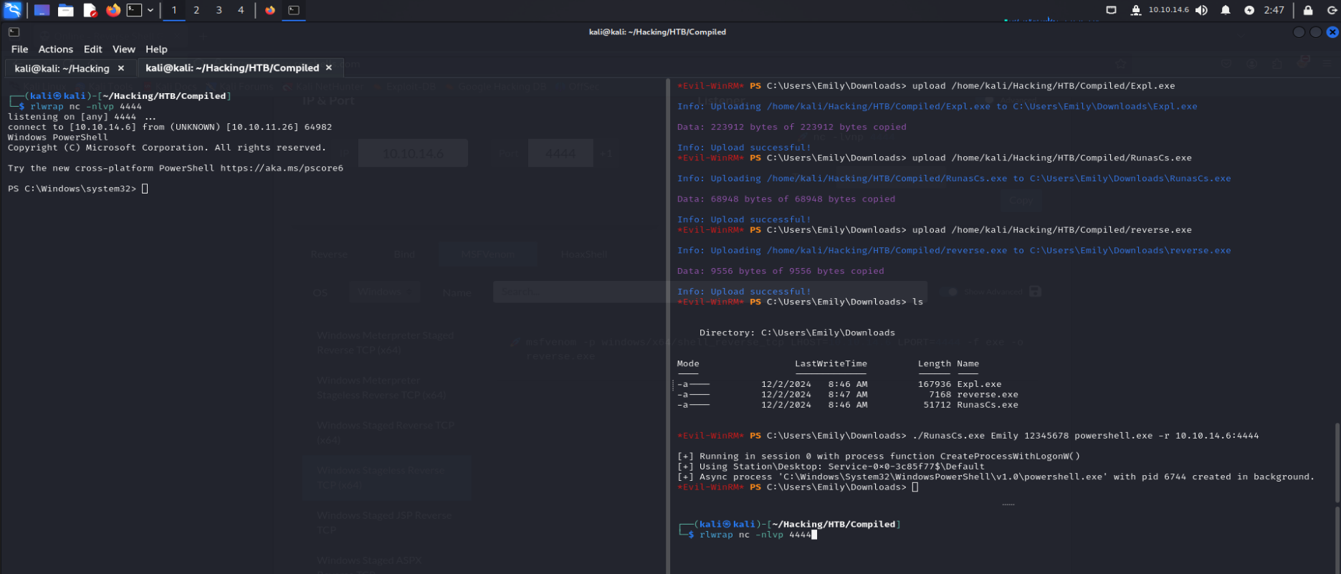The width and height of the screenshot is (1341, 574).
Task: Click '[+] Async process' output line
Action: pos(996,477)
